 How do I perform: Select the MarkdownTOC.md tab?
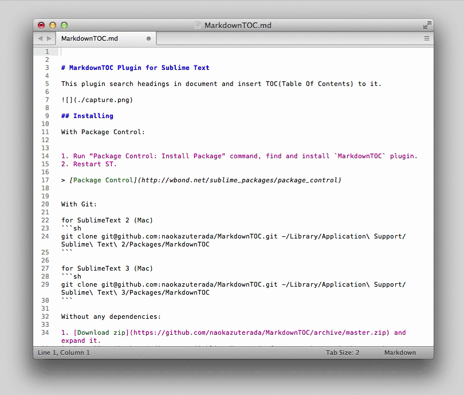[106, 38]
